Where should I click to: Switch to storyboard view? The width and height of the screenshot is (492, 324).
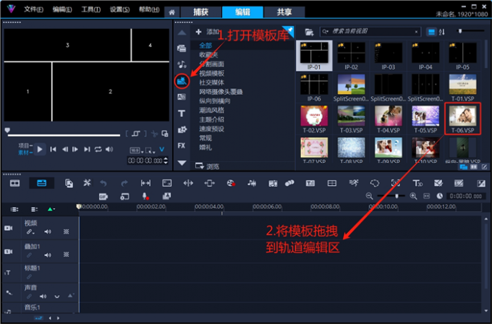14,183
